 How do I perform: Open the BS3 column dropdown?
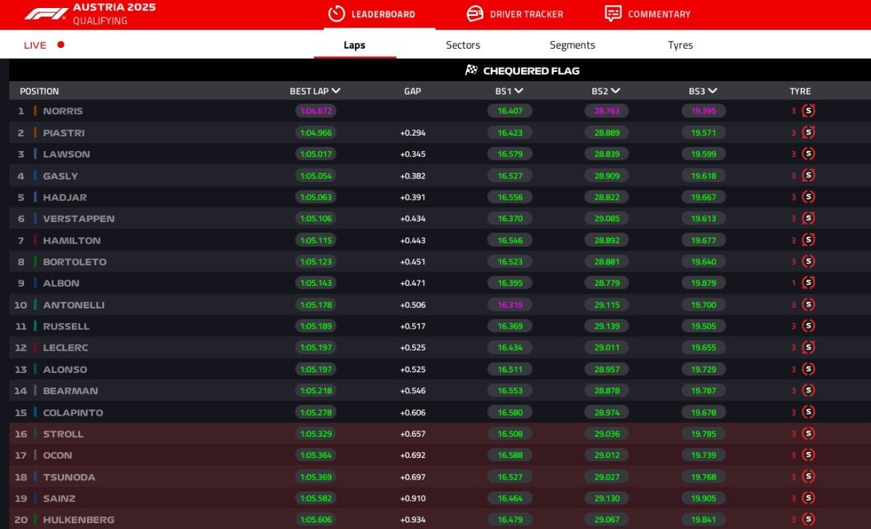[x=713, y=91]
